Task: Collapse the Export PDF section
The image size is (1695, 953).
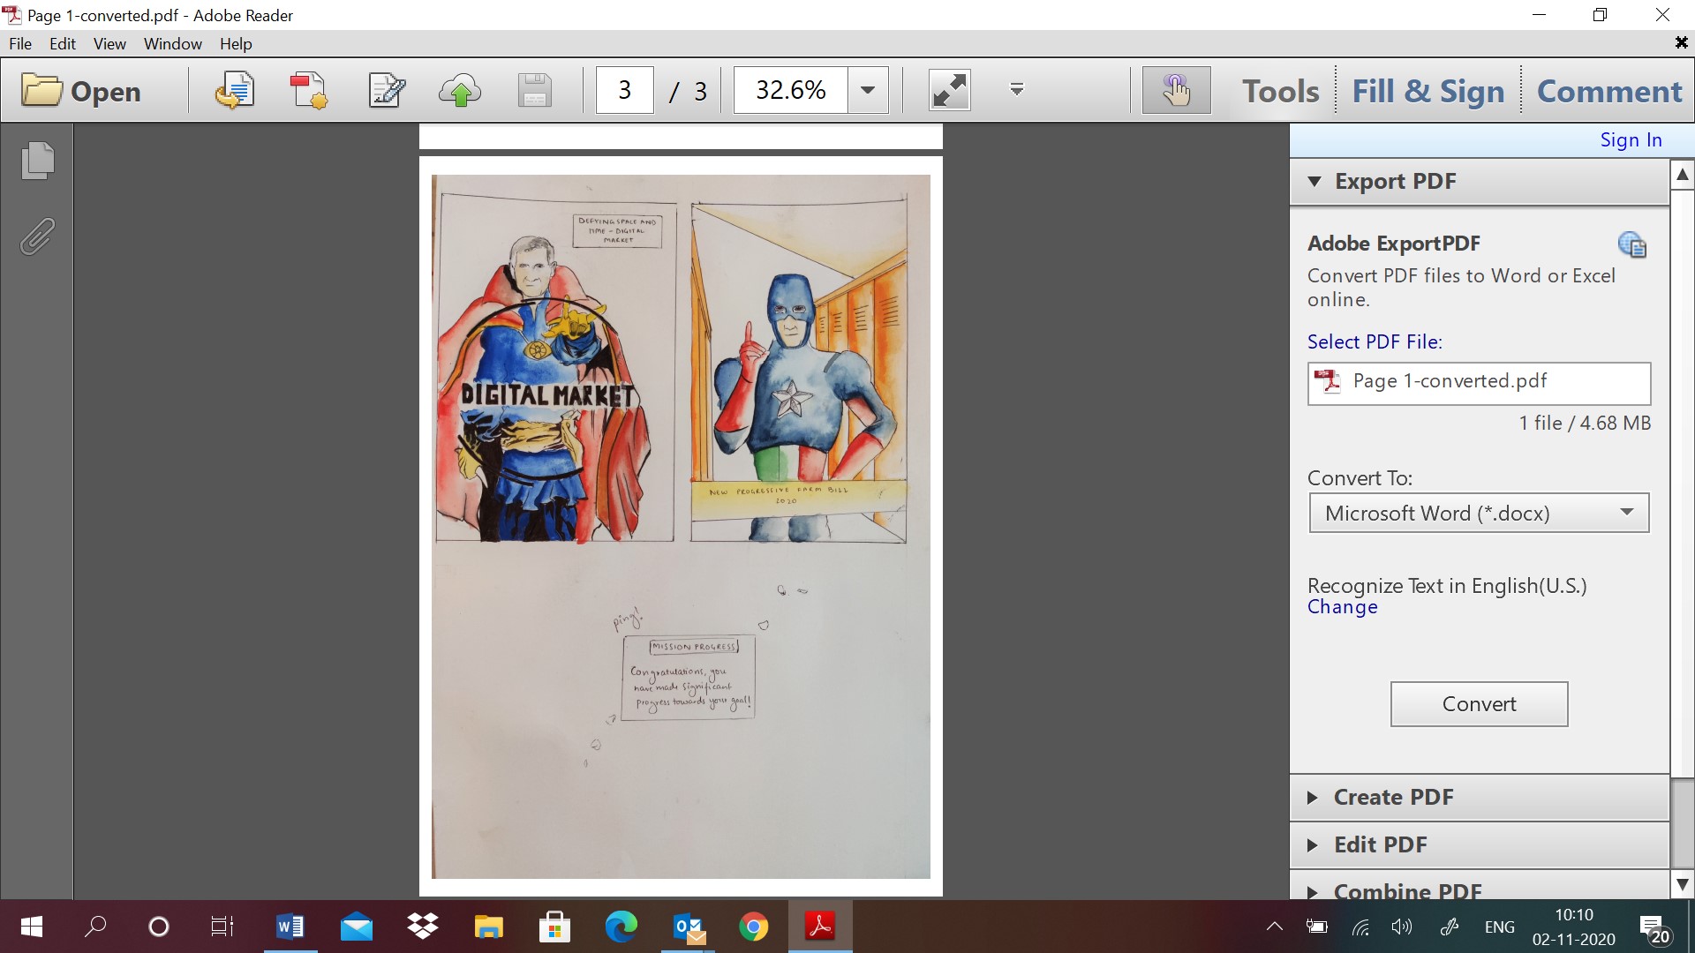Action: pyautogui.click(x=1479, y=182)
